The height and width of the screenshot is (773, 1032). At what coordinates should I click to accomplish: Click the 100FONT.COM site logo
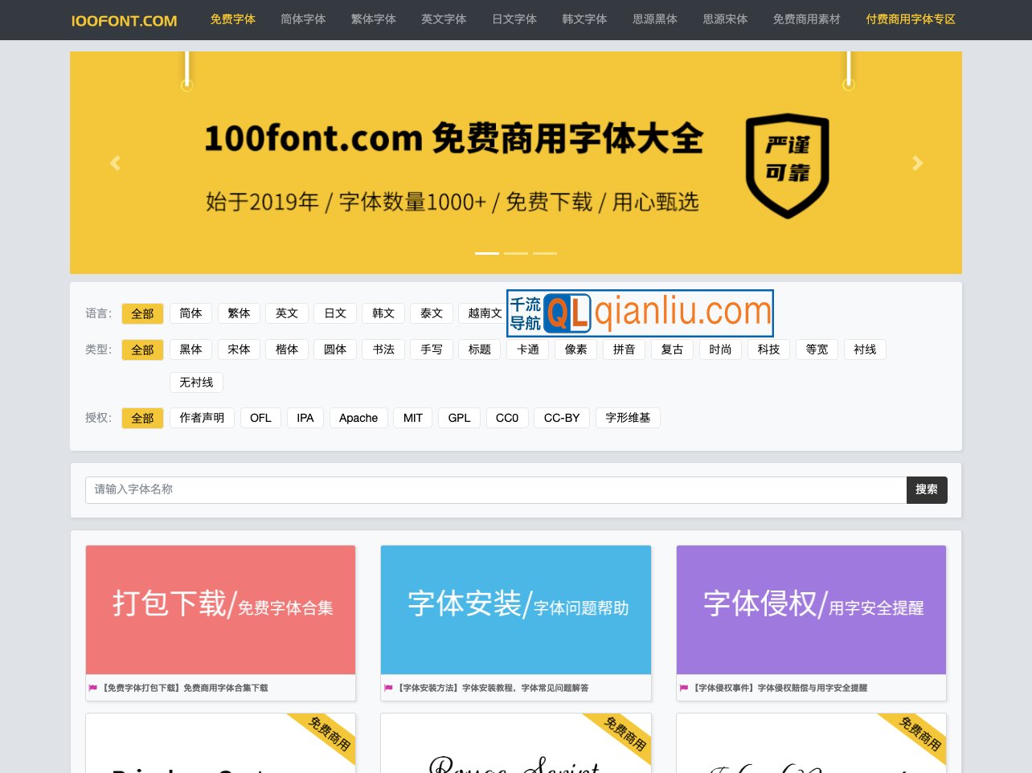[x=124, y=20]
